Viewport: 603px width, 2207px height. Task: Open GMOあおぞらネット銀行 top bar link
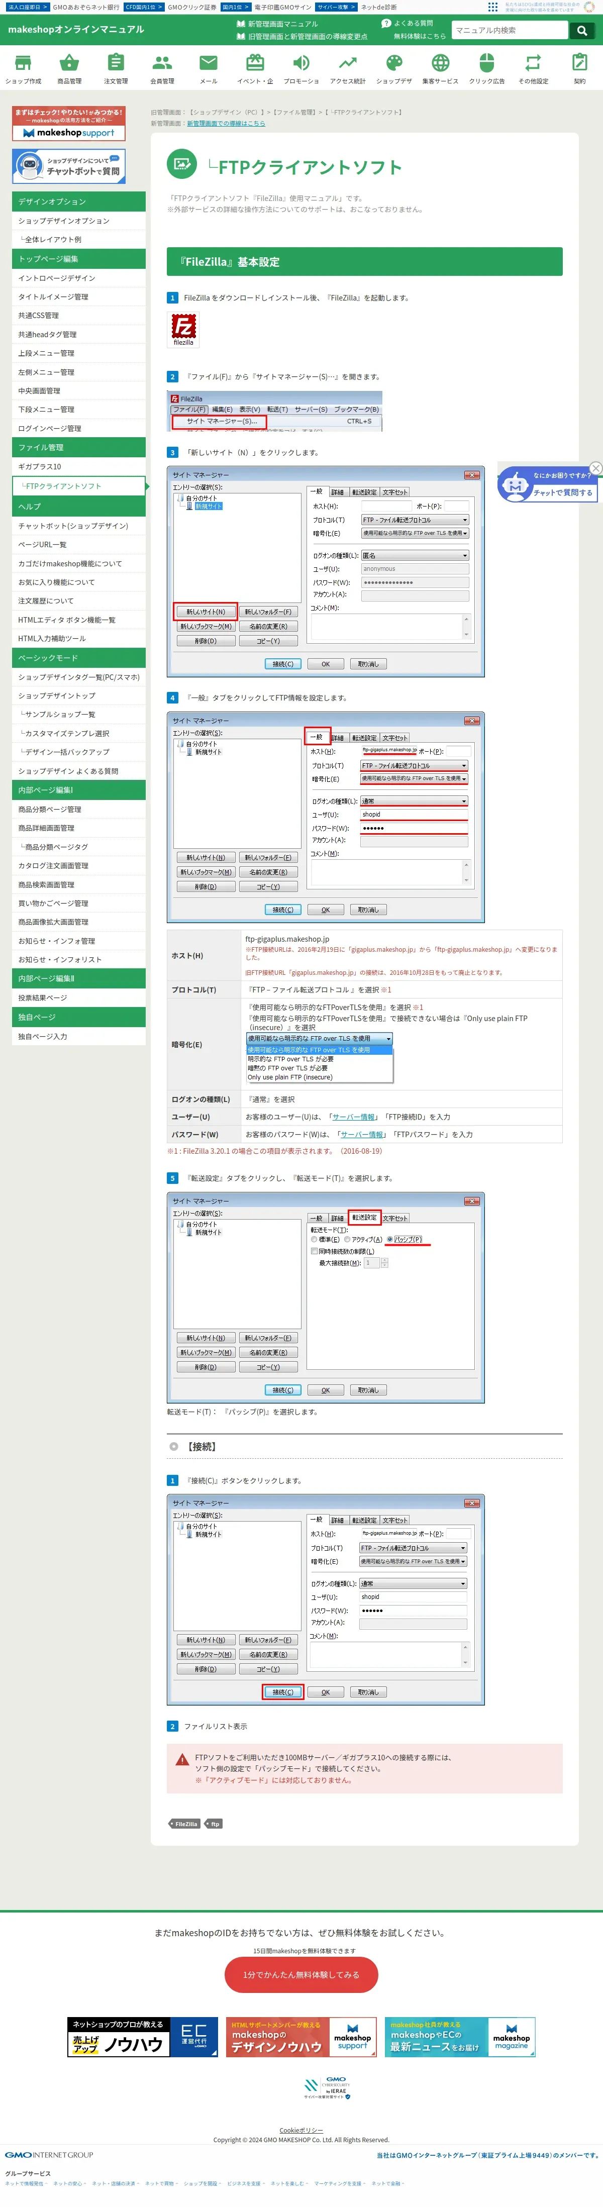coord(85,7)
